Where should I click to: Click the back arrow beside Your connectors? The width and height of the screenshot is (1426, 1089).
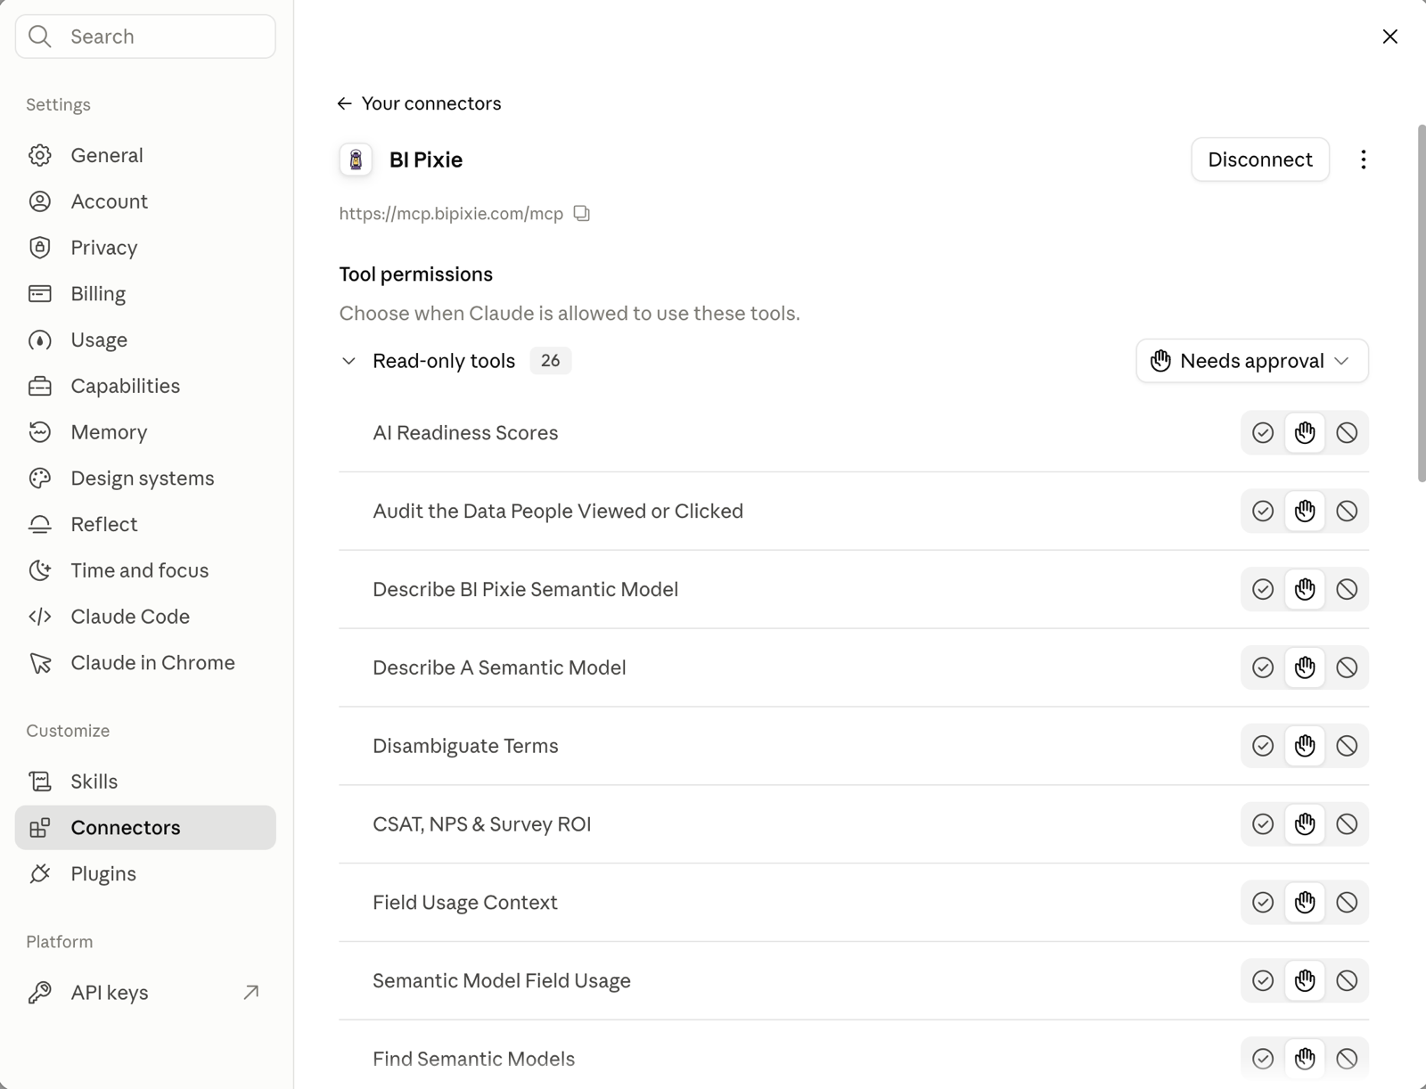click(x=345, y=103)
